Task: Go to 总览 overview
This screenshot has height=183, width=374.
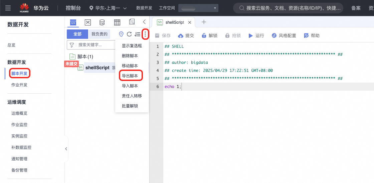Action: click(x=11, y=45)
